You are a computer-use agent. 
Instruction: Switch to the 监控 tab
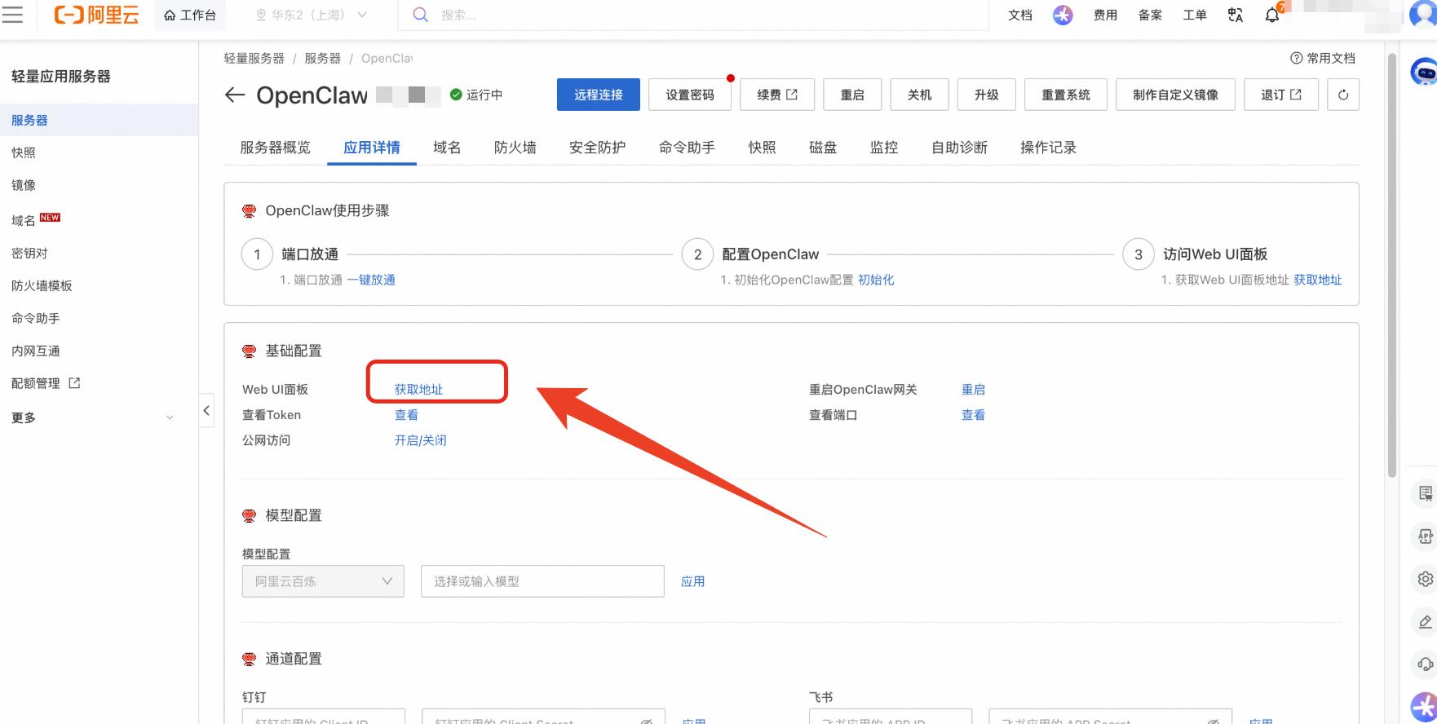pyautogui.click(x=884, y=148)
